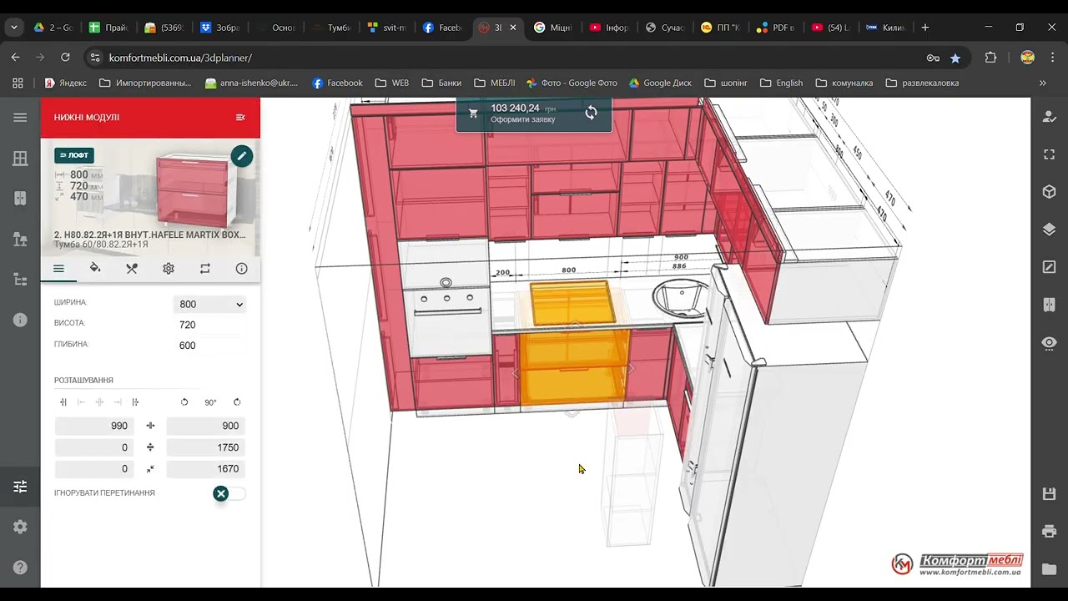Toggle the eye visibility icon
Viewport: 1068px width, 601px height.
[x=1050, y=343]
